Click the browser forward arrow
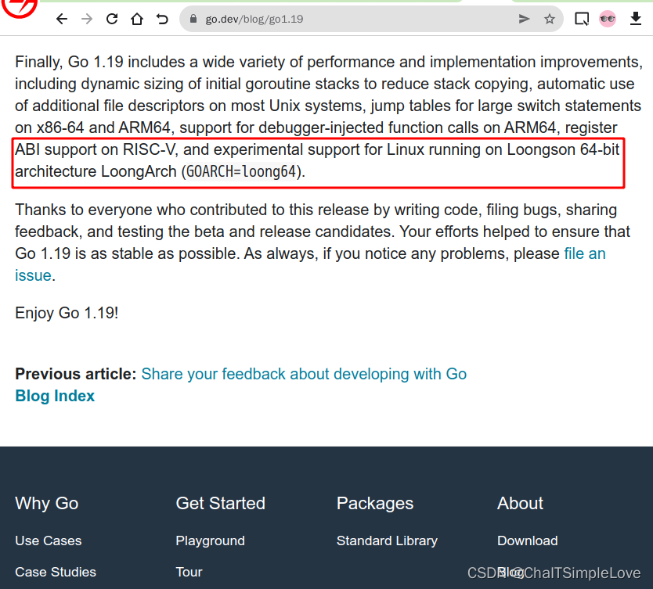Viewport: 653px width, 589px height. (87, 19)
